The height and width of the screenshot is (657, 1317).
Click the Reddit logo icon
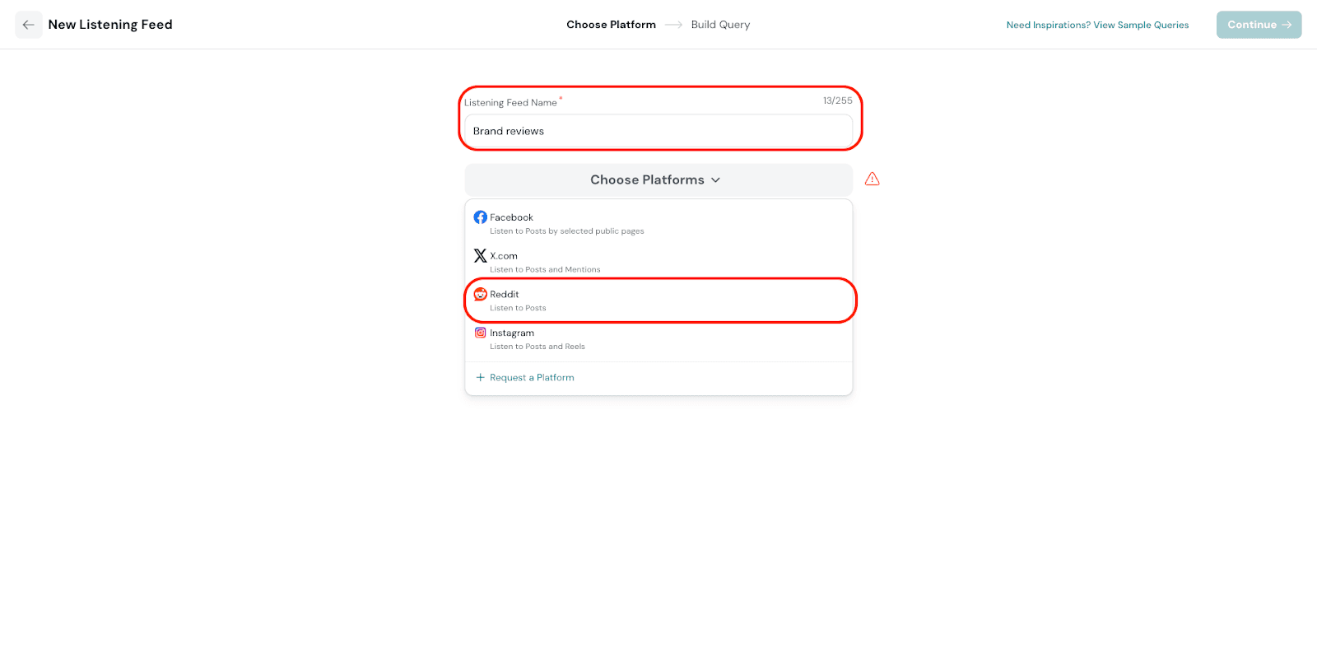(480, 294)
